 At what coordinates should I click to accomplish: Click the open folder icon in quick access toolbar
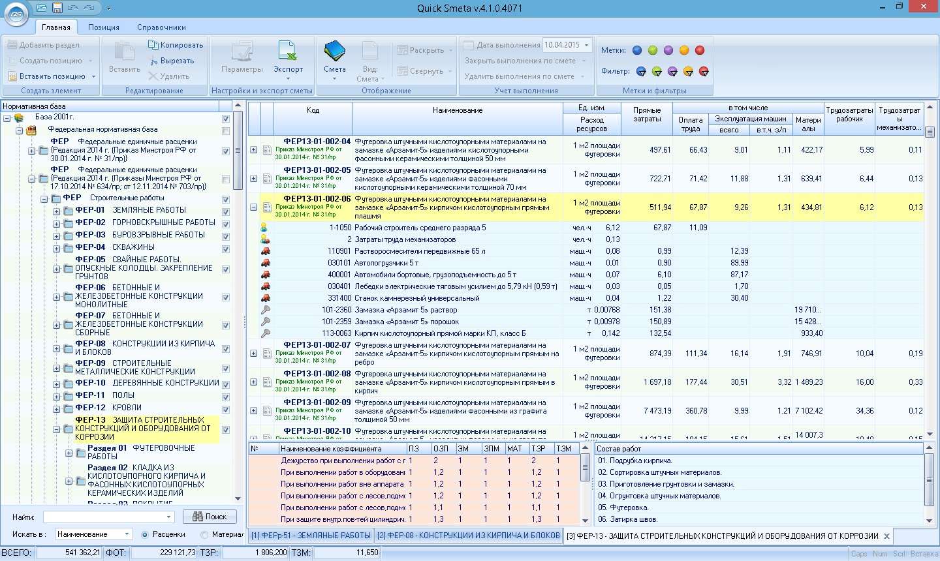tap(42, 8)
